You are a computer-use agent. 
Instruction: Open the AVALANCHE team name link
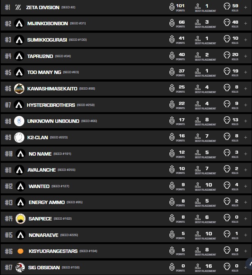tap(41, 170)
